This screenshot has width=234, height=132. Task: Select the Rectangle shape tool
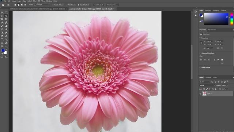2,43
